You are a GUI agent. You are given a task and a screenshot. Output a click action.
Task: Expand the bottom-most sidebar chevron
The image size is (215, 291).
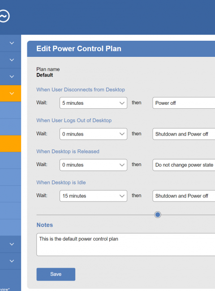pyautogui.click(x=12, y=261)
